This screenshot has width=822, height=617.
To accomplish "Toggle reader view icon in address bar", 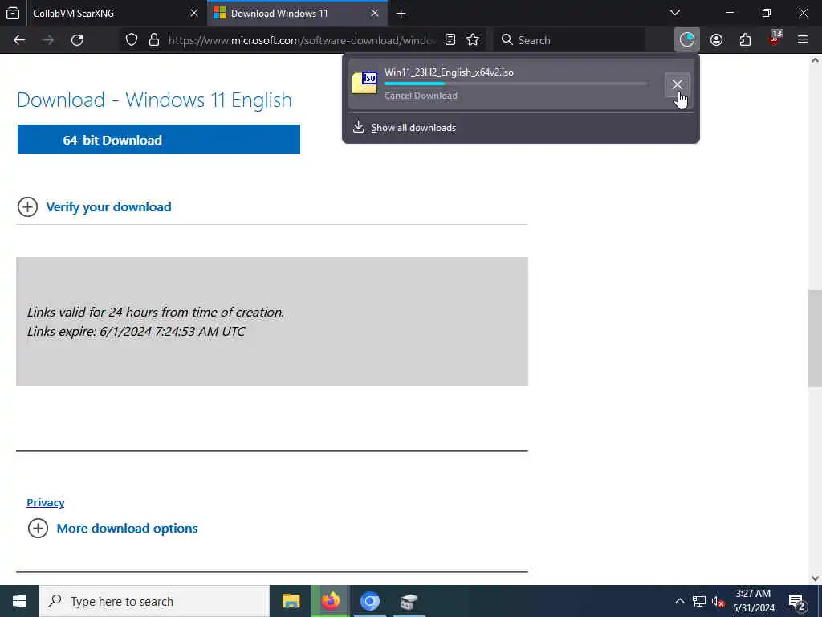I will 450,40.
